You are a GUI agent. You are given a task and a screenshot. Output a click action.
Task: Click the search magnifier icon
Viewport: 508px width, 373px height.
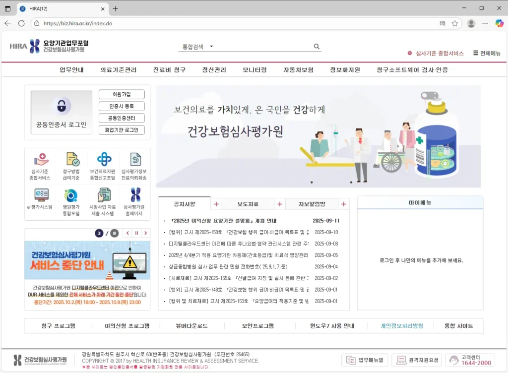click(317, 47)
